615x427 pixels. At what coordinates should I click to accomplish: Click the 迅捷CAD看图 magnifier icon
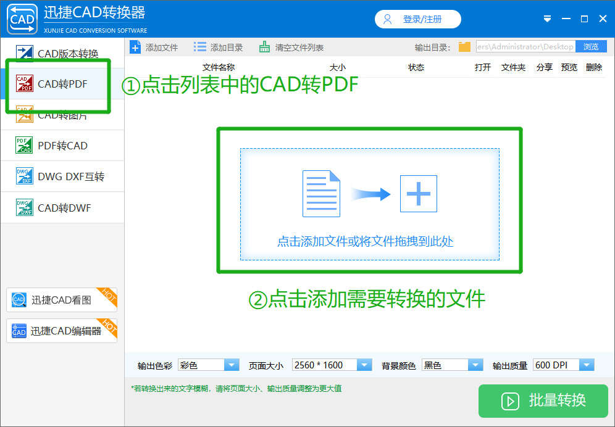pos(19,300)
